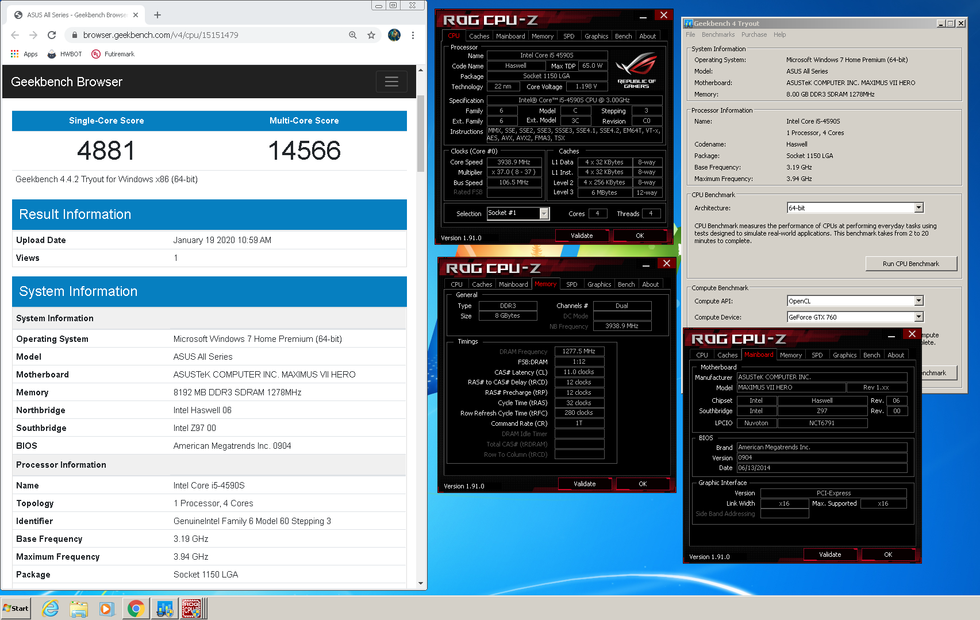Screen dimensions: 980x620
Task: Click the multi-core score 14566
Action: pos(305,151)
